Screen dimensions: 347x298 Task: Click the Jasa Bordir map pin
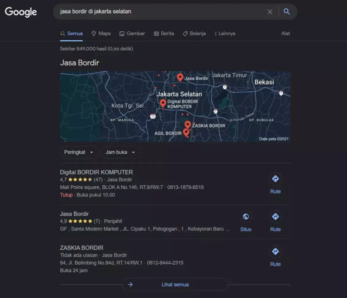point(180,78)
